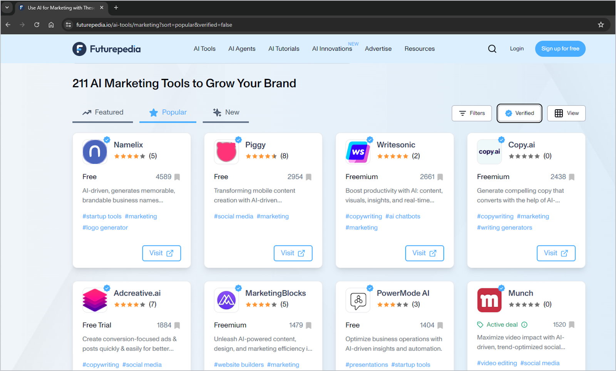Open AI Innovations in the navigation

332,49
